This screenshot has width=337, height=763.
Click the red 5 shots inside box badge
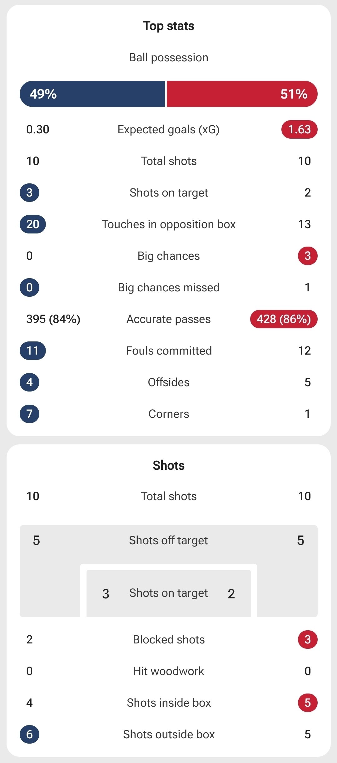308,703
